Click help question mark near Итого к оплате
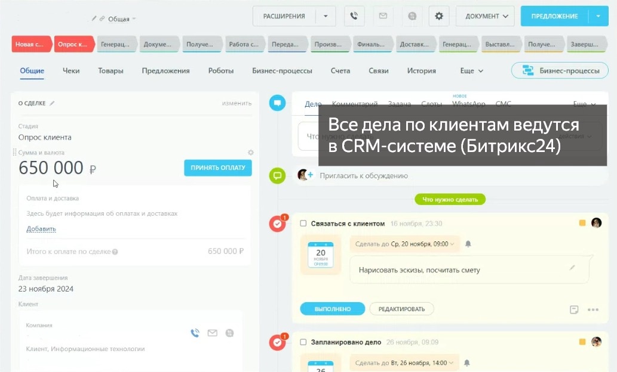 (x=115, y=252)
